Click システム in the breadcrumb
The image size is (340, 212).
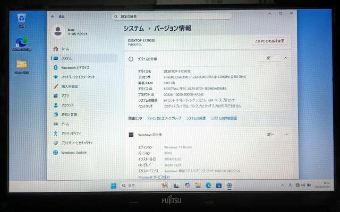coord(133,28)
